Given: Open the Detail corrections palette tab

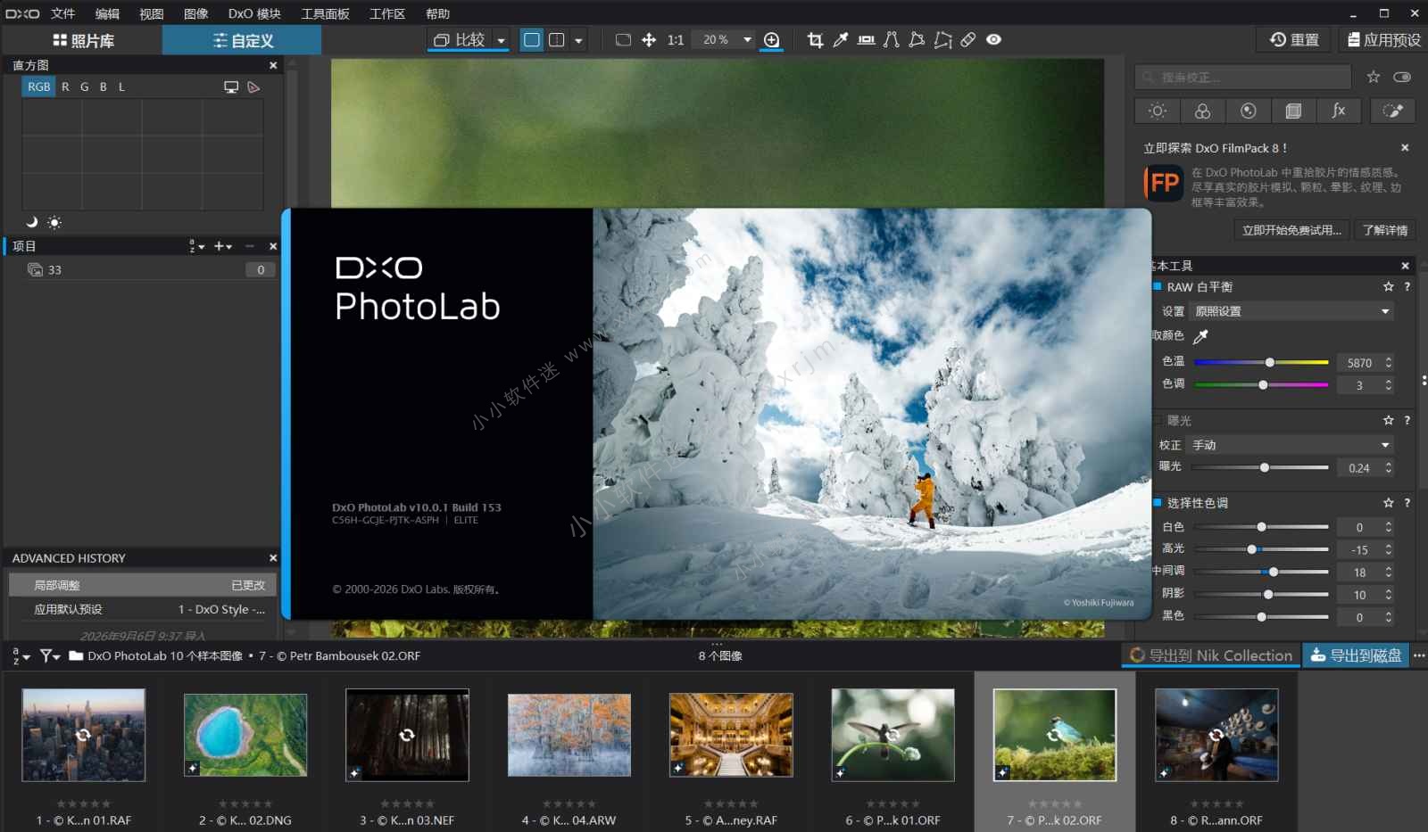Looking at the screenshot, I should click(x=1248, y=111).
